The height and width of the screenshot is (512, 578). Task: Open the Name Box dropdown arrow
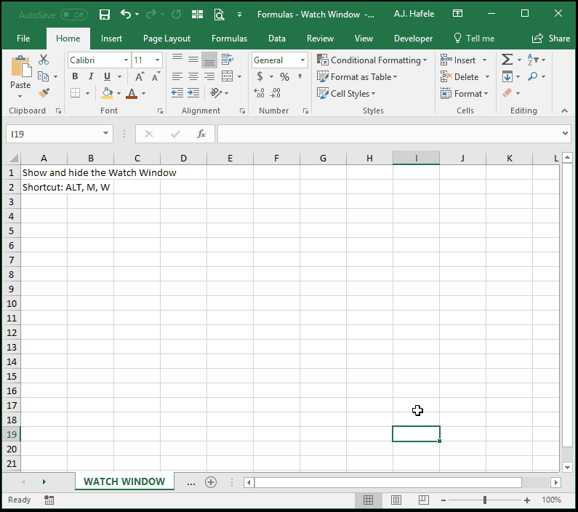[106, 133]
